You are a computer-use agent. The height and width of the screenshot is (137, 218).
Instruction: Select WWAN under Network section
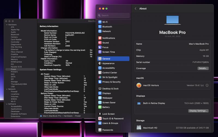tap(14, 99)
